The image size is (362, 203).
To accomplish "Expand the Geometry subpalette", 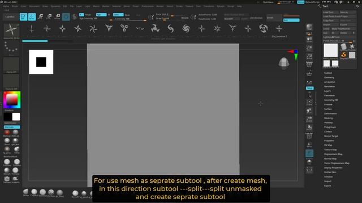I will pyautogui.click(x=329, y=78).
